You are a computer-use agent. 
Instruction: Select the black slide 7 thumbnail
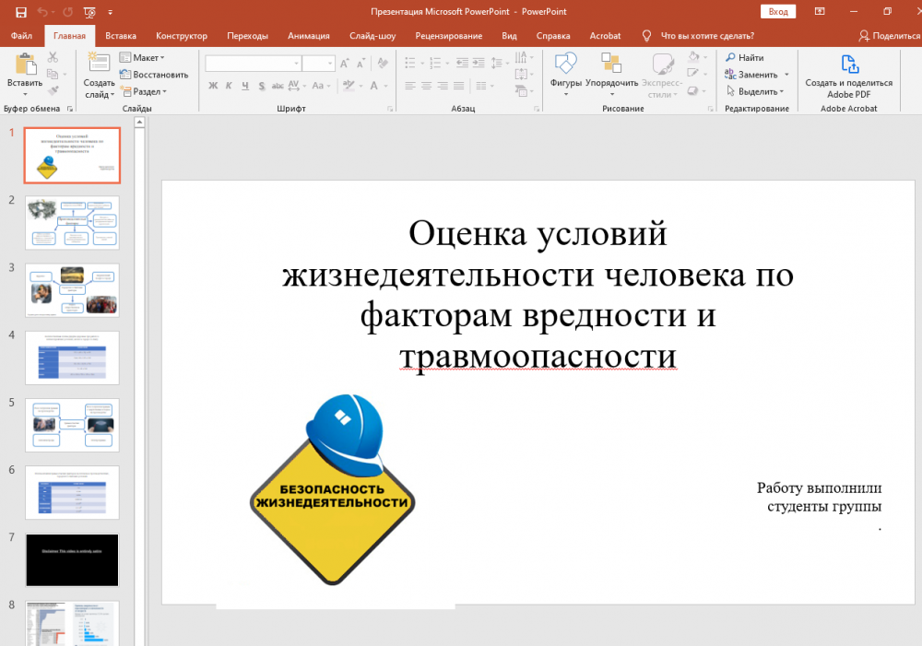coord(73,559)
